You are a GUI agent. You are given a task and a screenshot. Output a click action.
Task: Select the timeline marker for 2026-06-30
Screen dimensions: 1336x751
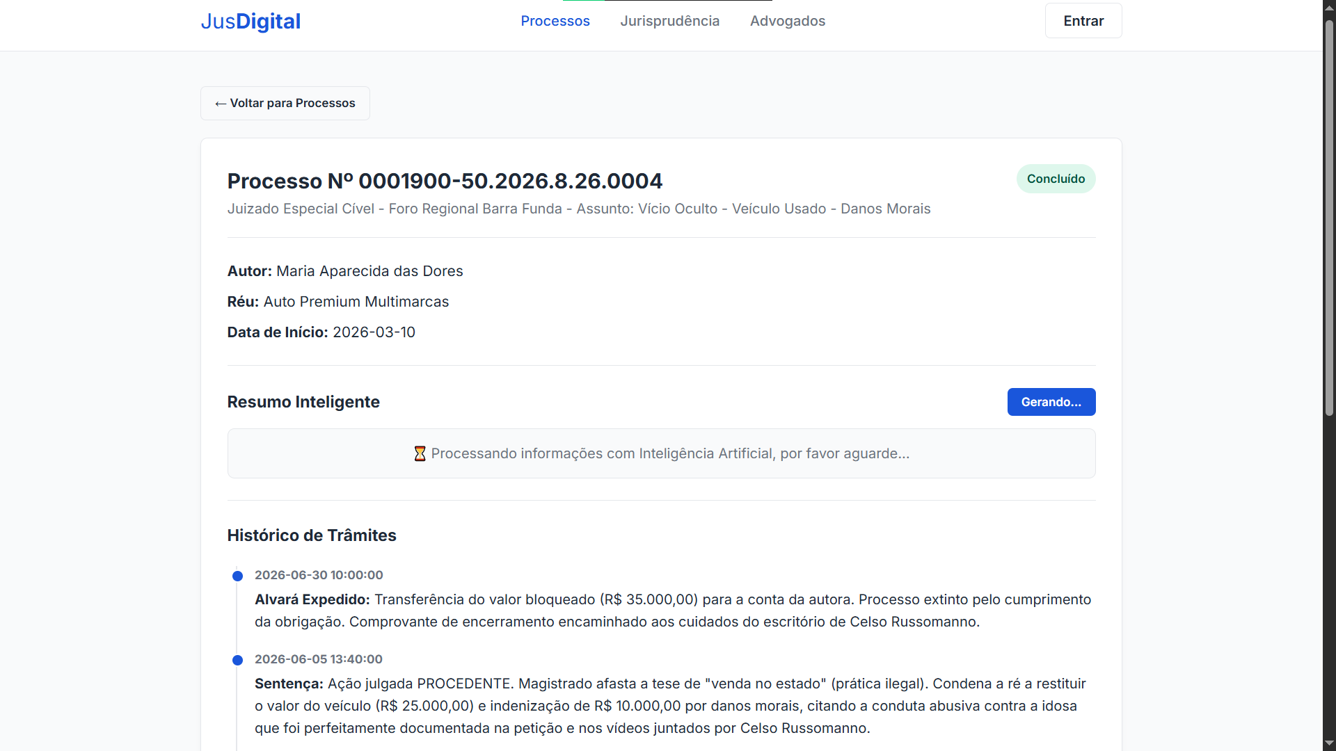(237, 576)
